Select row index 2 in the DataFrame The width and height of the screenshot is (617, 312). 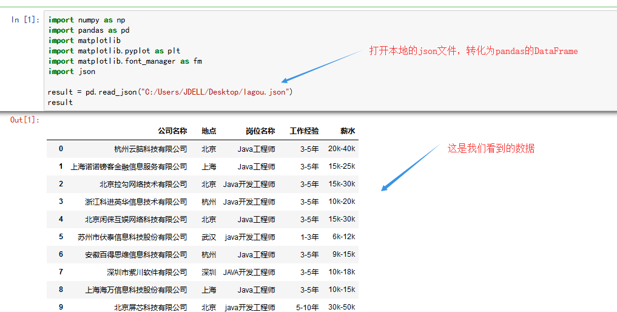(61, 184)
